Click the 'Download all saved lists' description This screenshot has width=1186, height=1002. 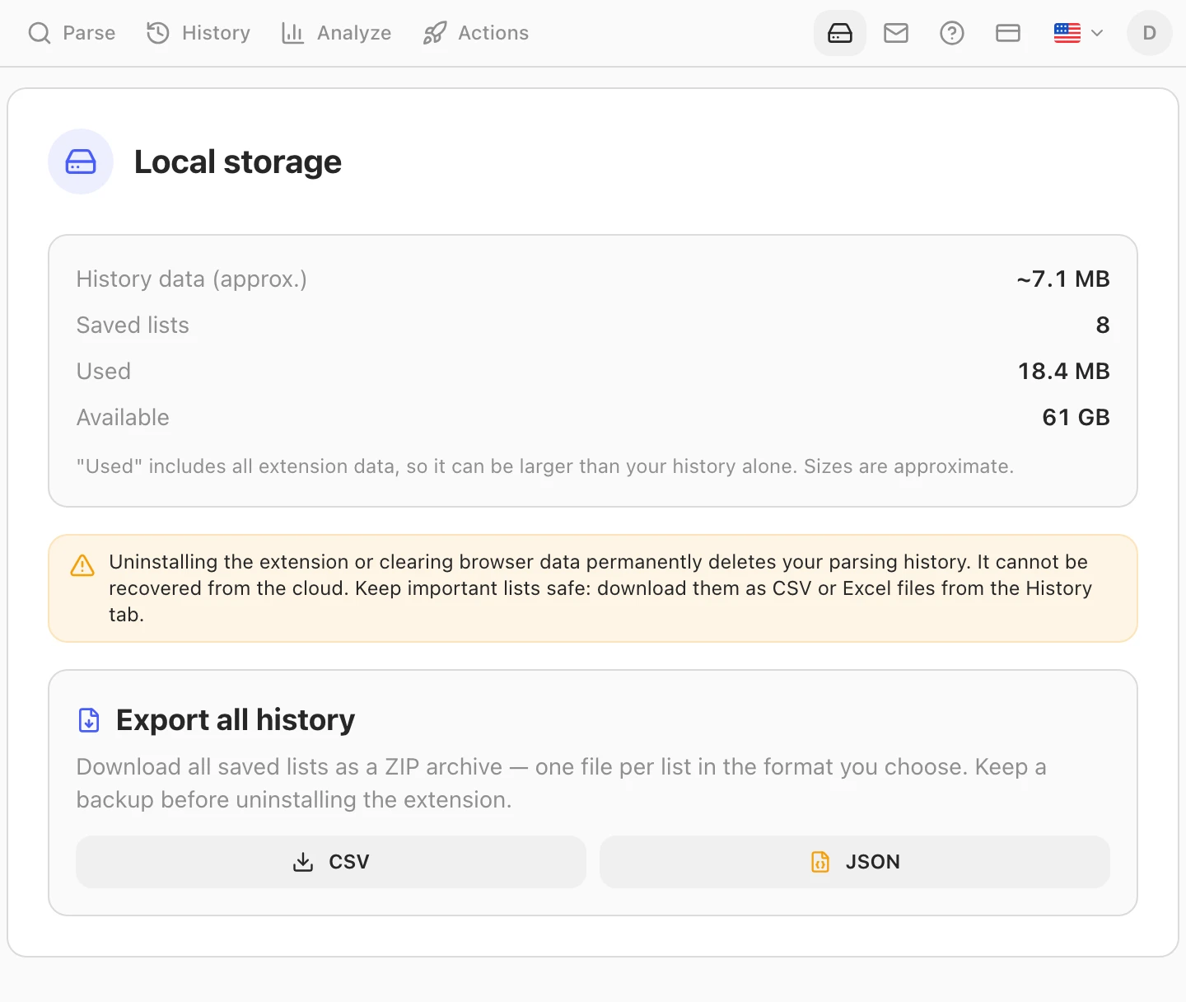coord(562,784)
